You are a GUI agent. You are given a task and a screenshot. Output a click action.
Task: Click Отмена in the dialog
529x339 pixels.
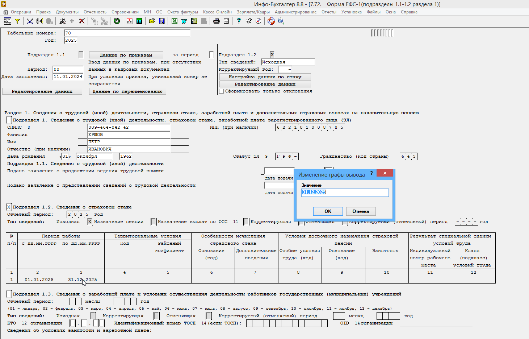(361, 211)
